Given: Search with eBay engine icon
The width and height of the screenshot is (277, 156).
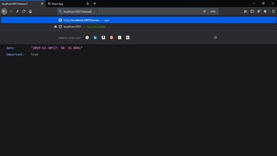Looking at the screenshot, I should [119, 38].
